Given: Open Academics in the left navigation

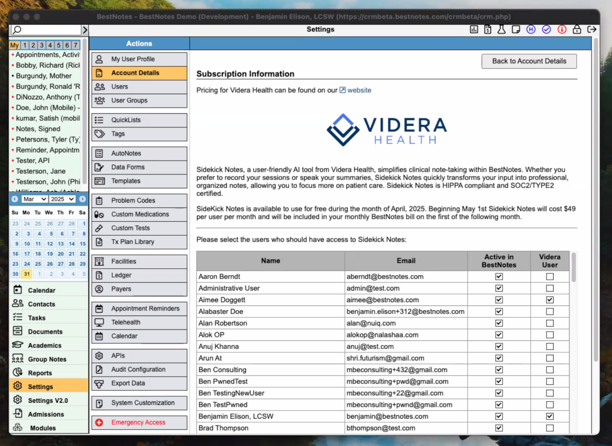Looking at the screenshot, I should pos(49,346).
